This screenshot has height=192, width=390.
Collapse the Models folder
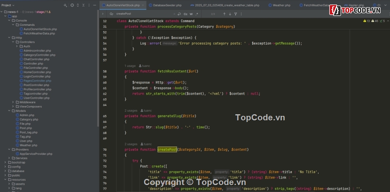[9, 111]
